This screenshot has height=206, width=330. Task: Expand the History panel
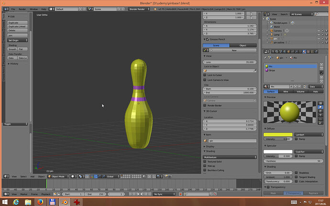[x=13, y=64]
